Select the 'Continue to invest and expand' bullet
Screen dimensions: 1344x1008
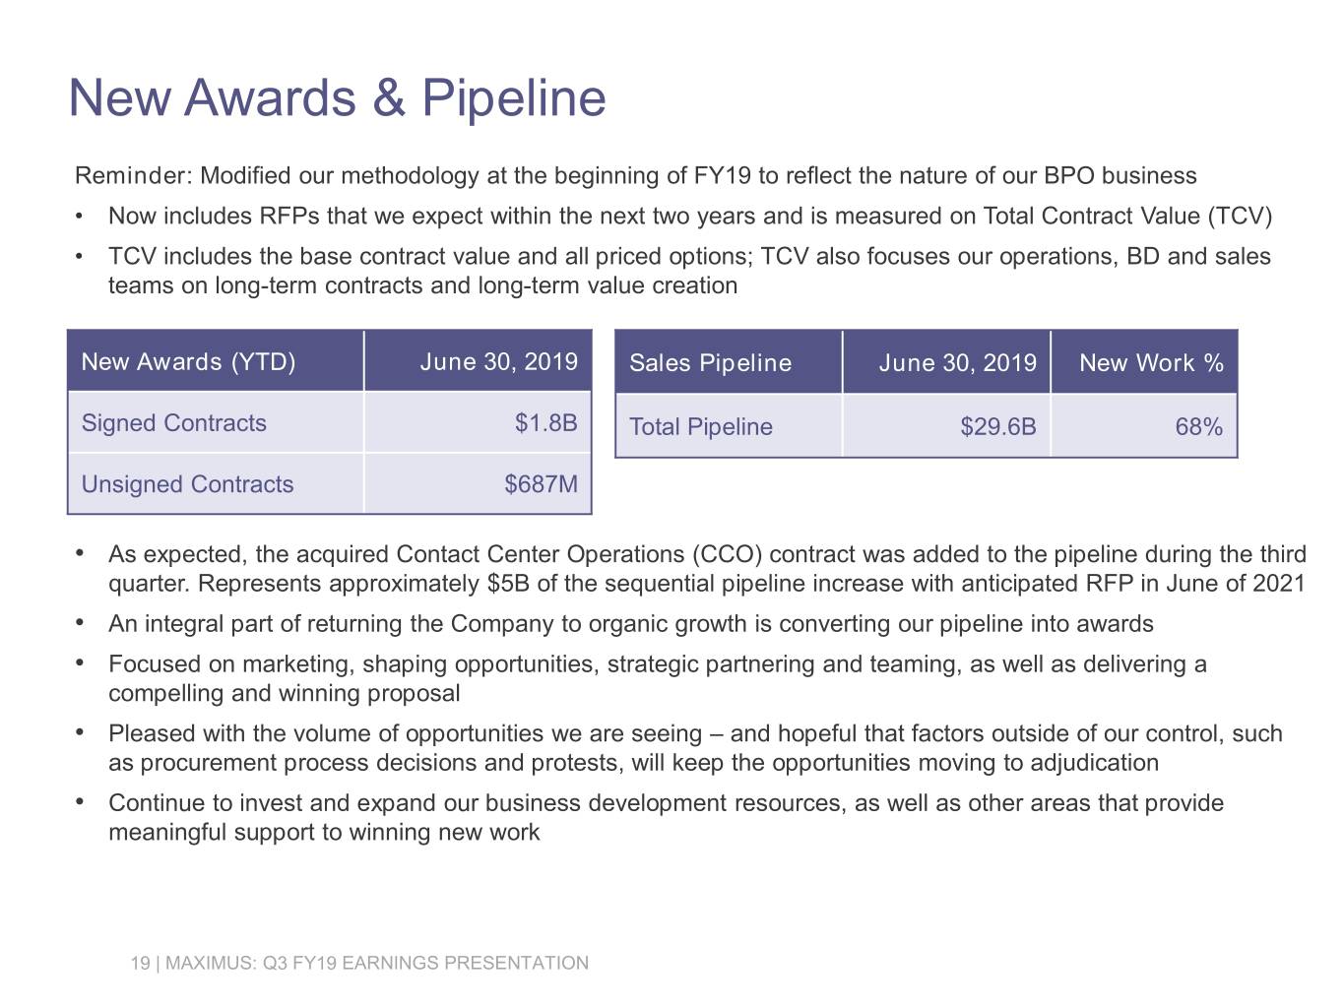(x=666, y=817)
